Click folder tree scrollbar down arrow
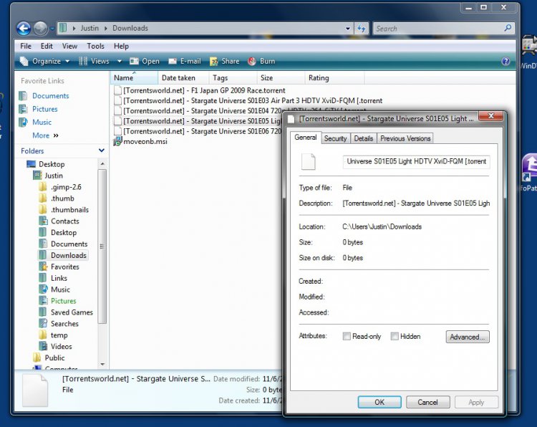Image resolution: width=537 pixels, height=427 pixels. [102, 364]
